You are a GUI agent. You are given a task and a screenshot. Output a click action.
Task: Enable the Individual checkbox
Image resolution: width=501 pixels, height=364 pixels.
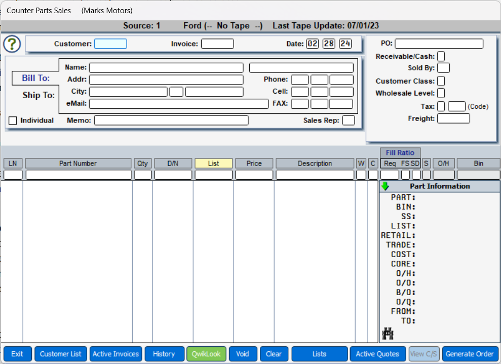[x=12, y=120]
